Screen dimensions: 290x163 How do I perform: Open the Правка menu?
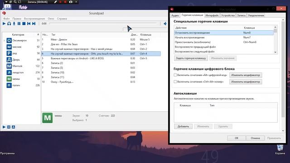pyautogui.click(x=17, y=19)
